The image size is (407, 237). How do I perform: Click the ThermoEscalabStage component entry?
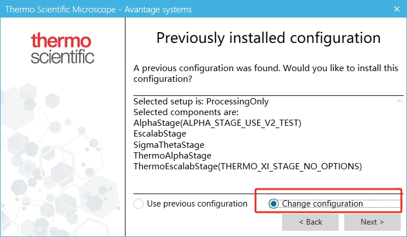tap(247, 166)
